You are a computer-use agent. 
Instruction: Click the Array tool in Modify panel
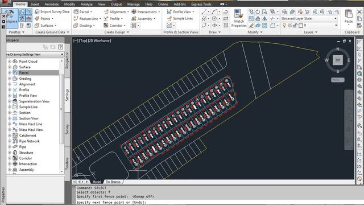coord(264,25)
